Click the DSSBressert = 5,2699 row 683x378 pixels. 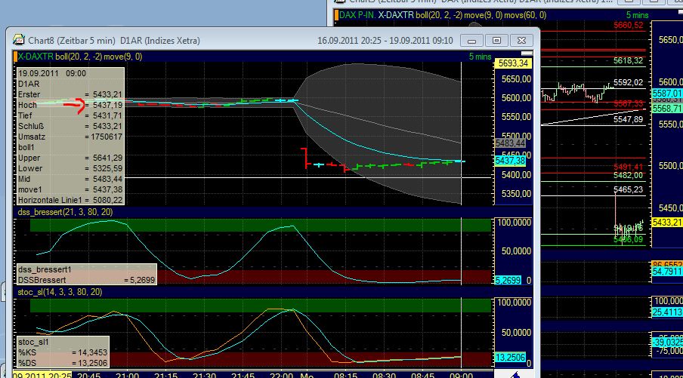(x=87, y=280)
